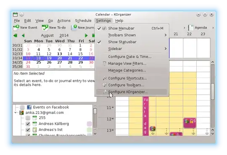Open the Toolbars Shown submenu
Viewport: 227px width, 155px height.
coord(132,35)
